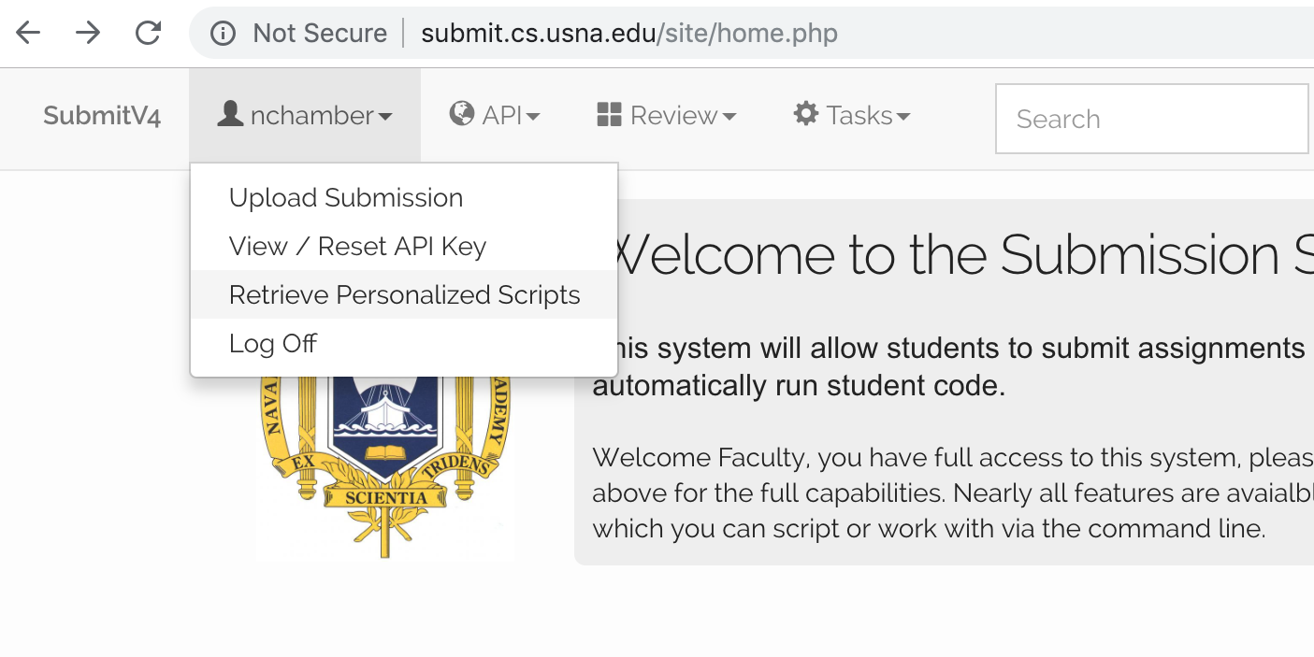Click the gear icon beside Tasks
This screenshot has width=1314, height=657.
805,114
